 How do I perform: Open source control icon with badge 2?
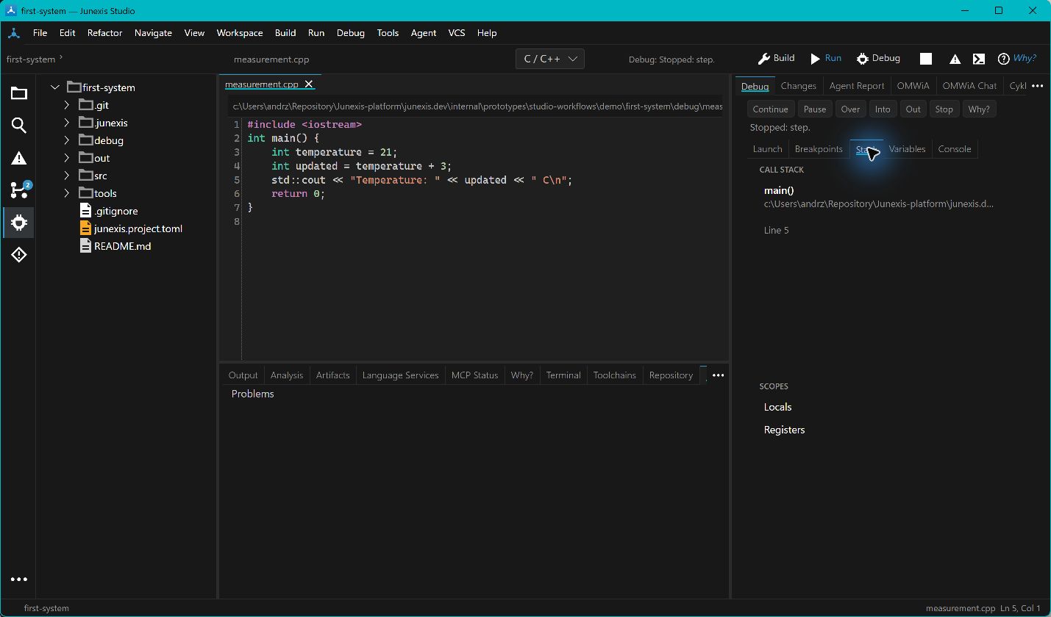20,190
